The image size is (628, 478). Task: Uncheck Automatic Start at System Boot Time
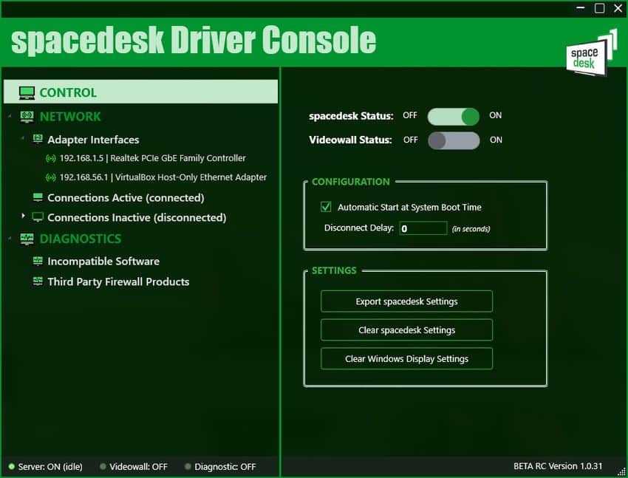[x=326, y=207]
